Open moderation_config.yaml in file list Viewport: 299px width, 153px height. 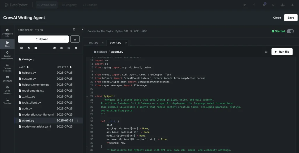click(x=38, y=114)
